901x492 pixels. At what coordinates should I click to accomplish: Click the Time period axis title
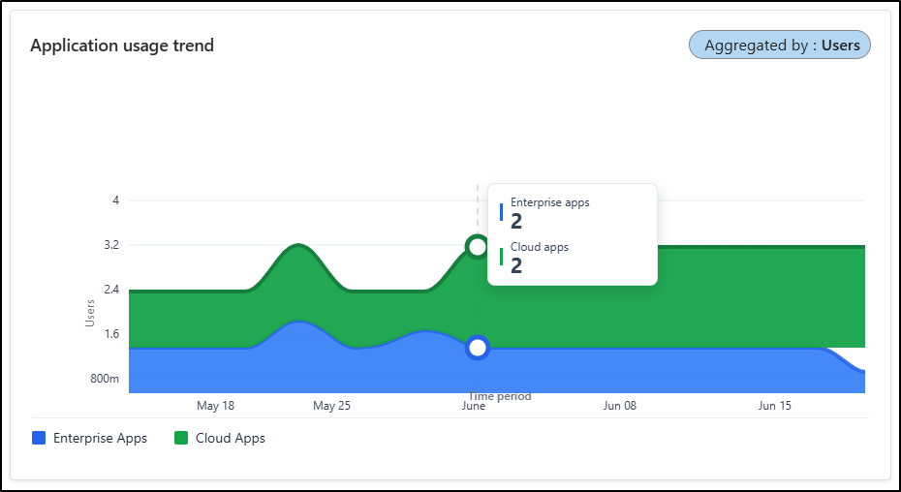tap(499, 396)
